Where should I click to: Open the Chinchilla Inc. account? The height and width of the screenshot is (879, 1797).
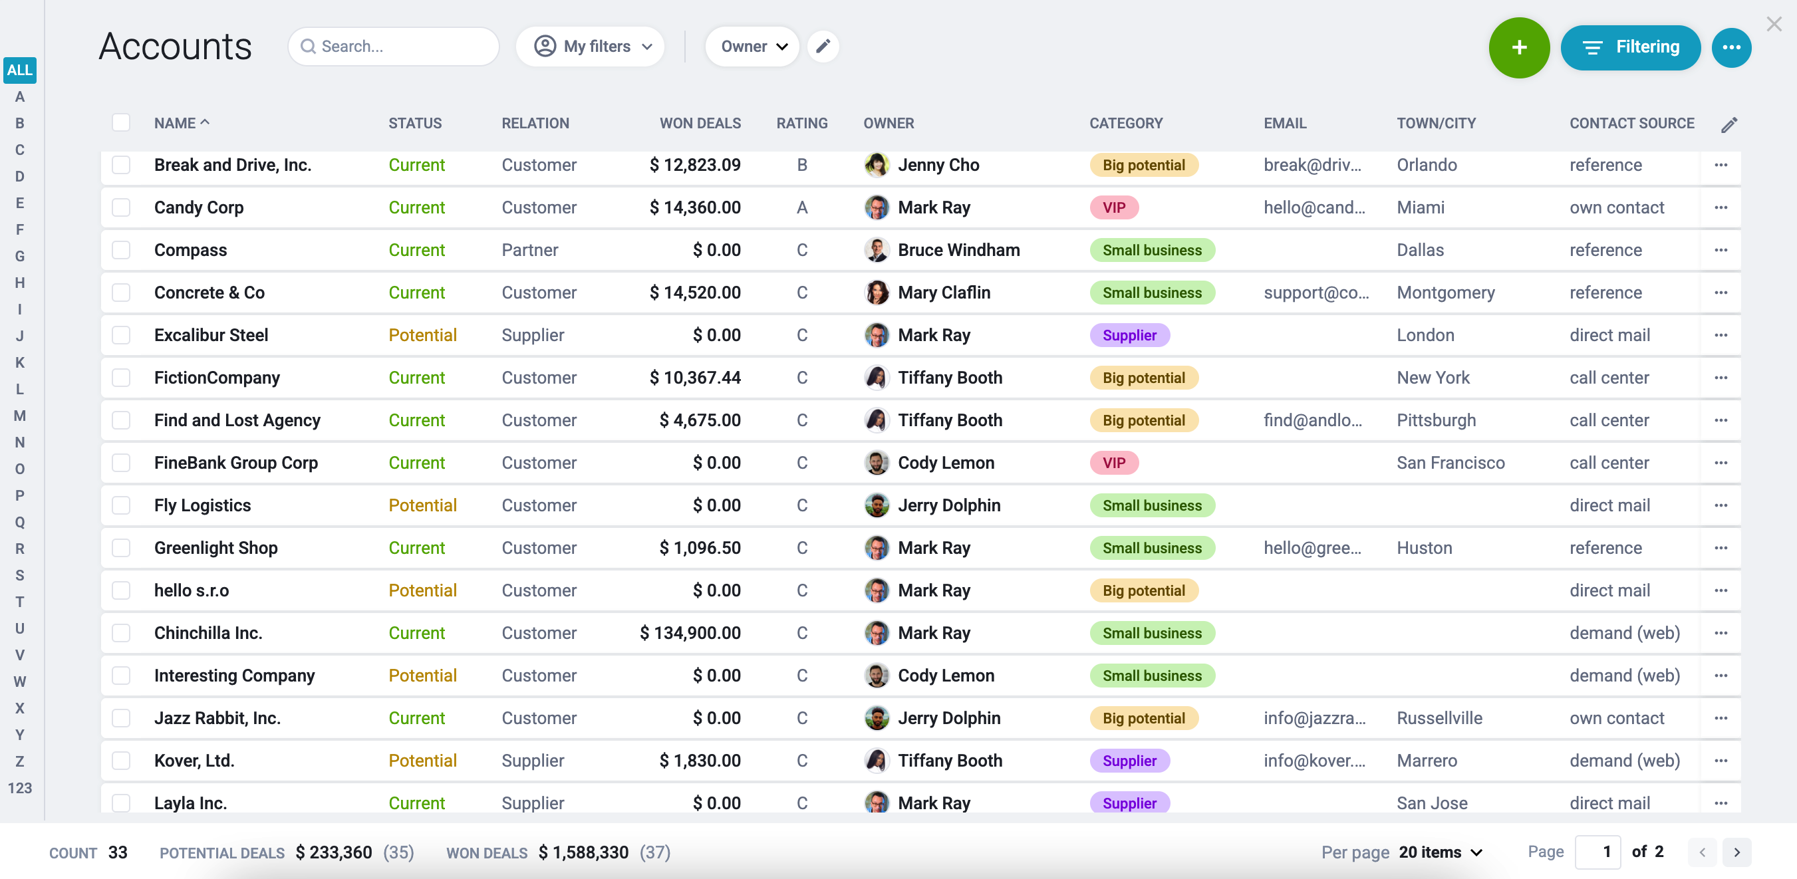coord(208,633)
